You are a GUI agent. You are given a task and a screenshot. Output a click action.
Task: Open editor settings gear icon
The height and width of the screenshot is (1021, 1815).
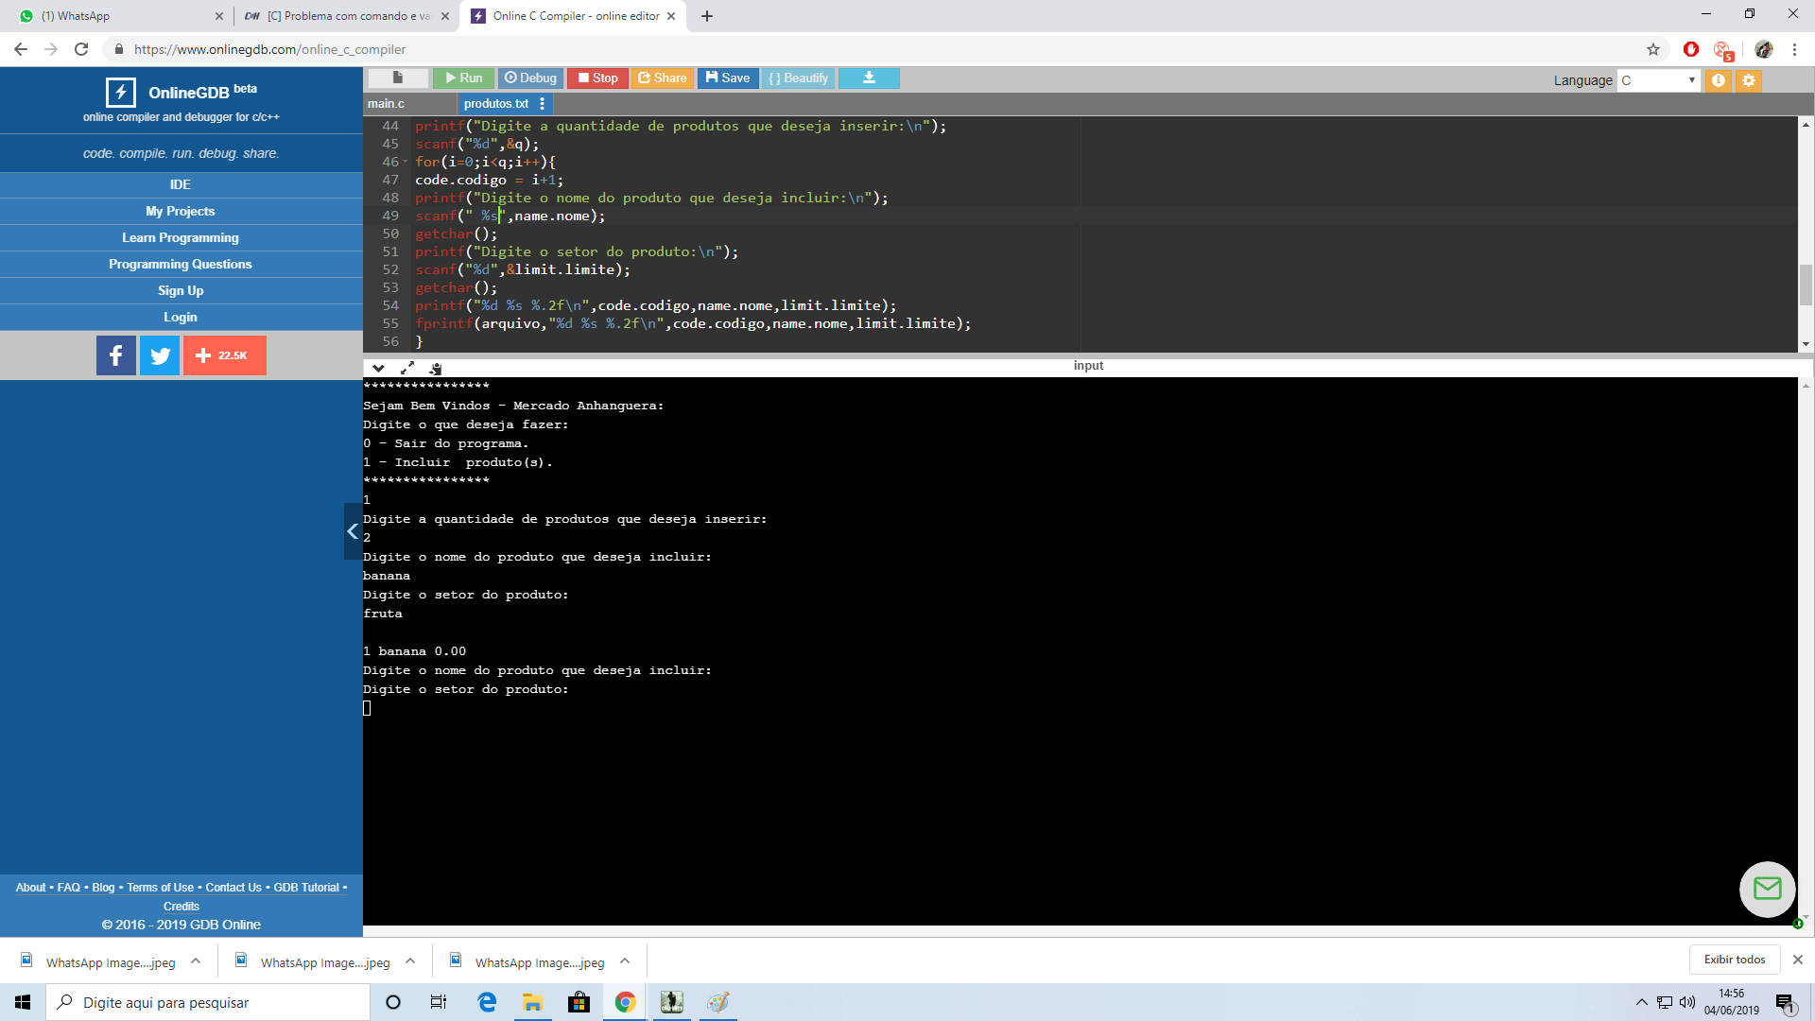(x=1749, y=80)
